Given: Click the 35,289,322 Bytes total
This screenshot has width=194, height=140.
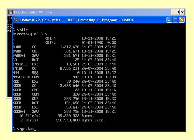Looking at the screenshot, I should pyautogui.click(x=76, y=116).
